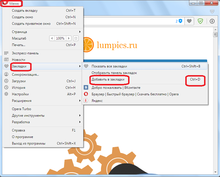Select Показать все закладки

(145, 66)
